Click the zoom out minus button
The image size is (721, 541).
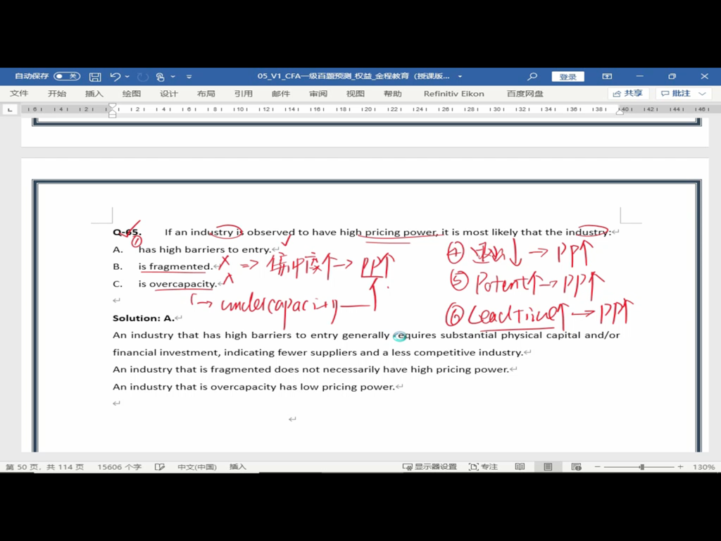point(597,467)
